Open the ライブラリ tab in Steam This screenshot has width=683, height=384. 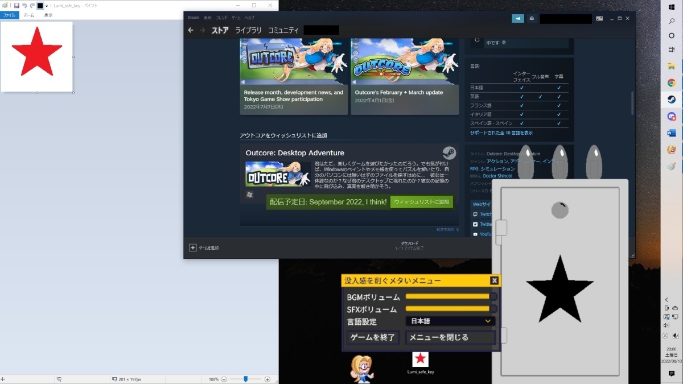249,30
